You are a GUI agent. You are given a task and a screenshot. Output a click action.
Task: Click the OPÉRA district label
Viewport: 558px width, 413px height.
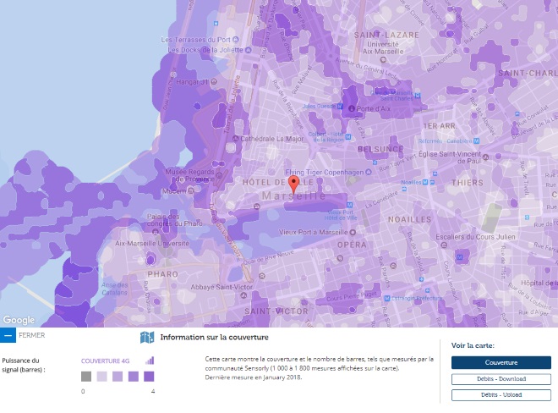pyautogui.click(x=352, y=245)
